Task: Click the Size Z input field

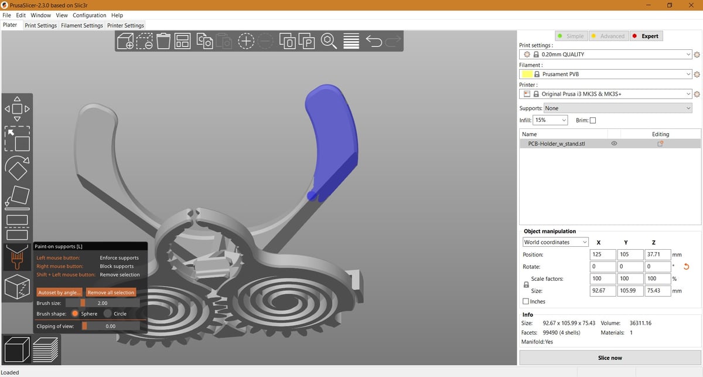Action: [x=657, y=291]
